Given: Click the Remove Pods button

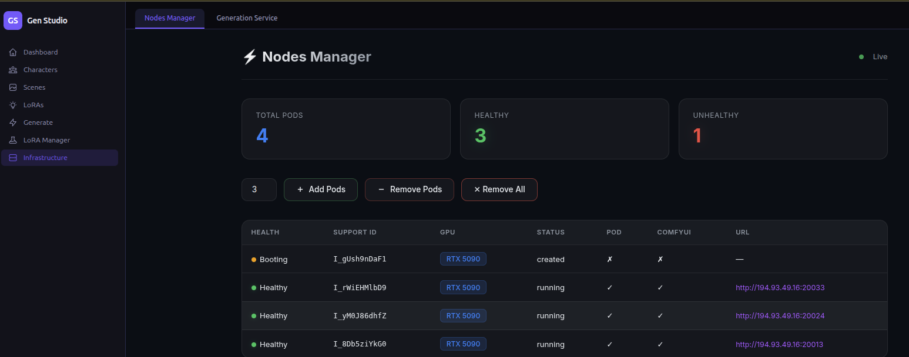Looking at the screenshot, I should [x=409, y=189].
